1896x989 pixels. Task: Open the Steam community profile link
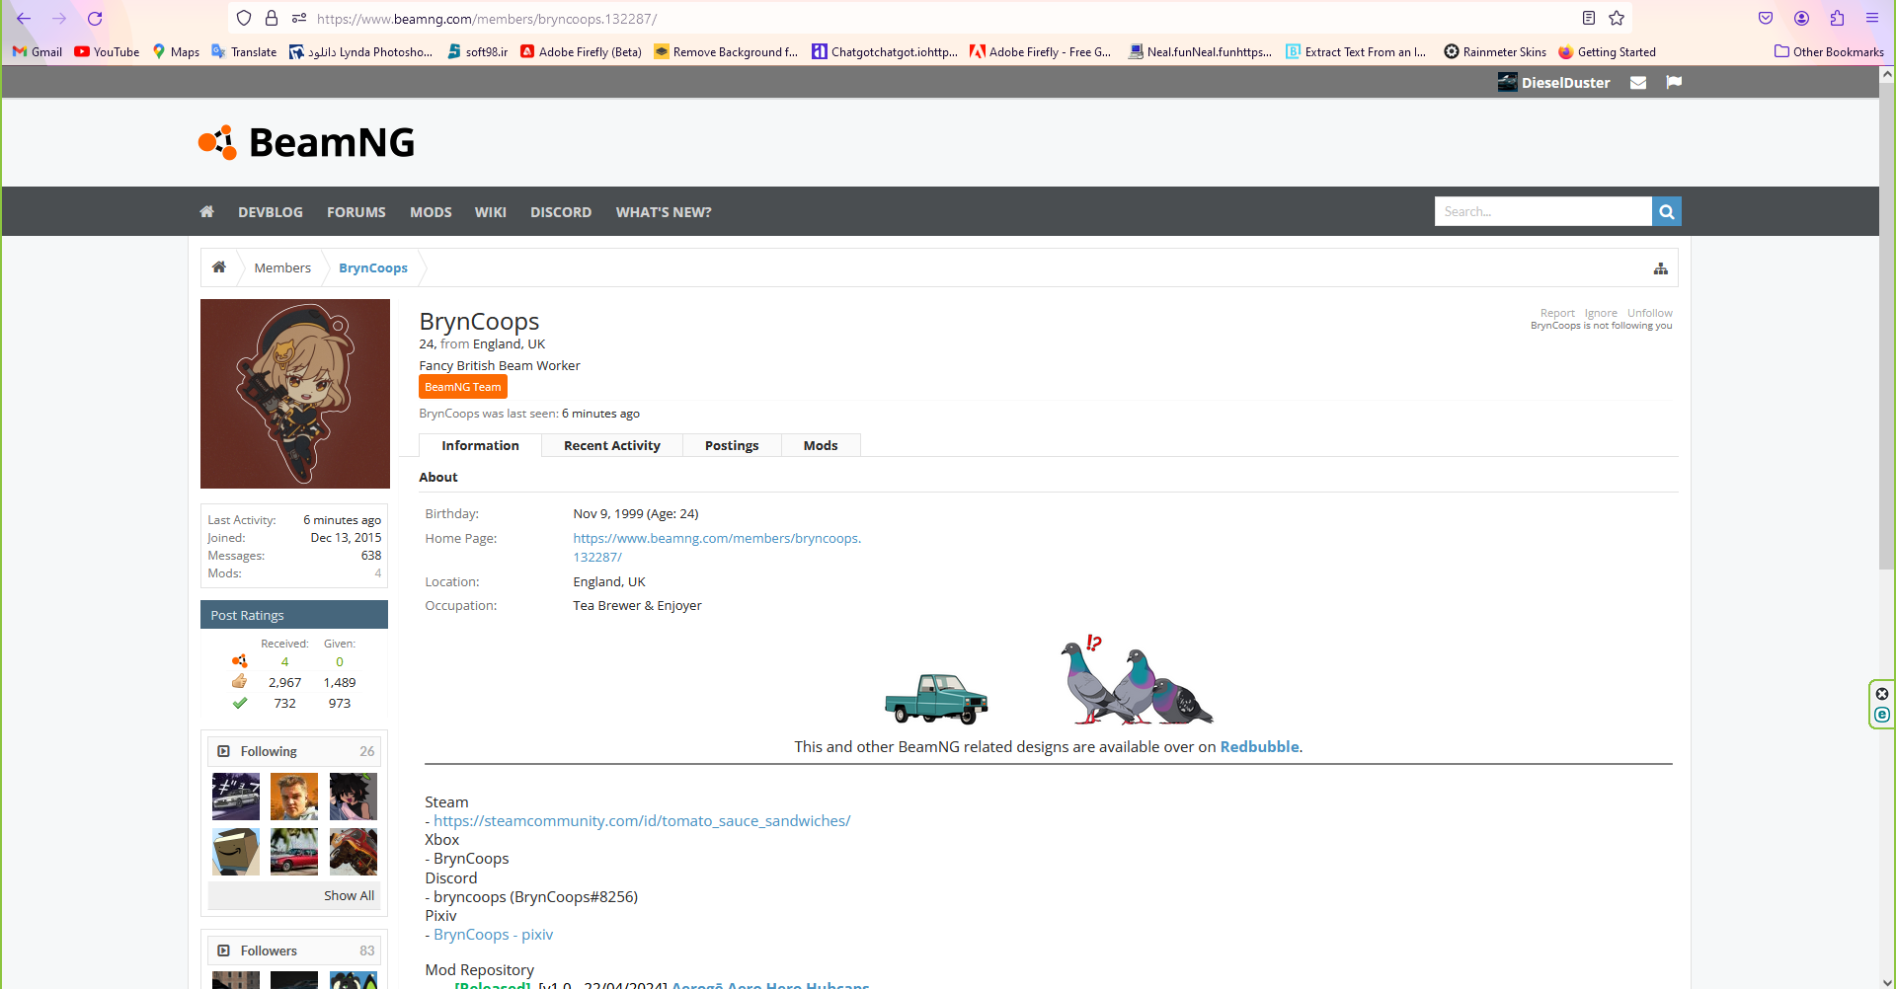click(x=642, y=821)
